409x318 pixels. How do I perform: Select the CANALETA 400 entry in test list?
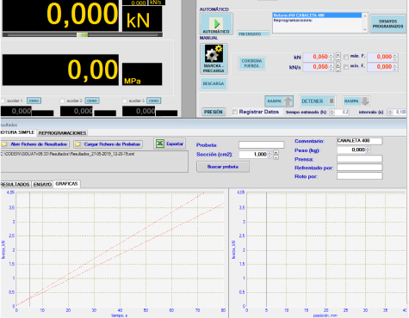(317, 15)
